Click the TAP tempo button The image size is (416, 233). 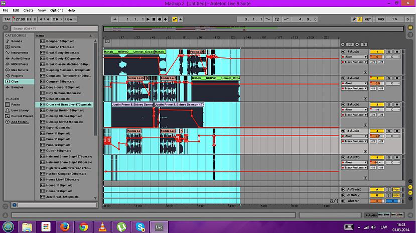pyautogui.click(x=8, y=19)
